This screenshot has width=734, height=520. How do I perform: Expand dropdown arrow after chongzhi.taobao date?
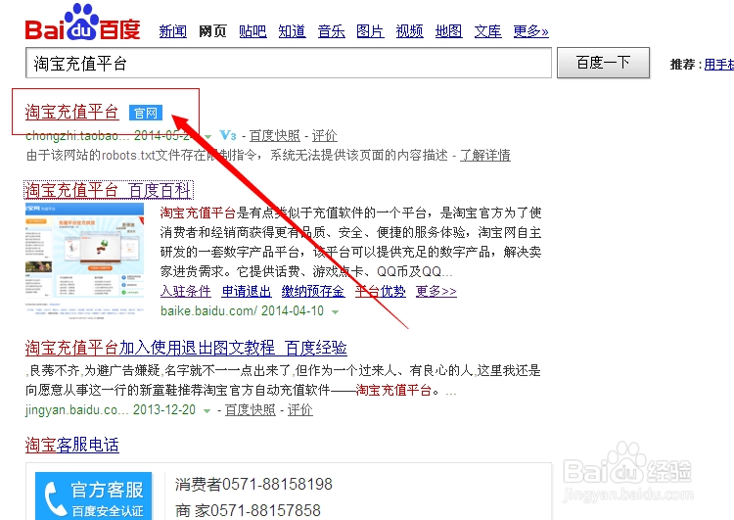[207, 137]
